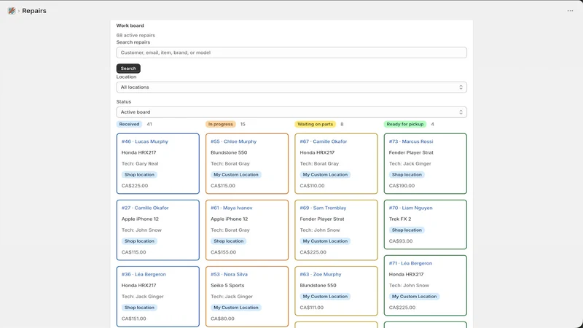Open repair #71 · Léa Bergeron
Screen dimensions: 583x328
[410, 263]
